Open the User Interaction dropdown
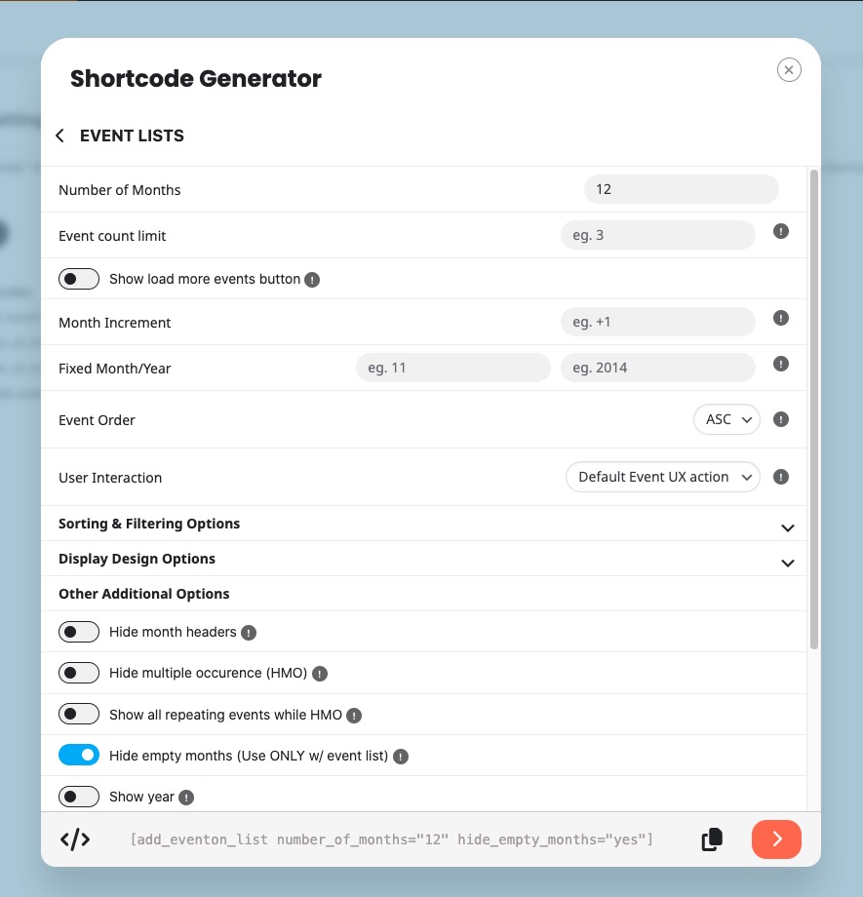The image size is (863, 897). [x=663, y=477]
